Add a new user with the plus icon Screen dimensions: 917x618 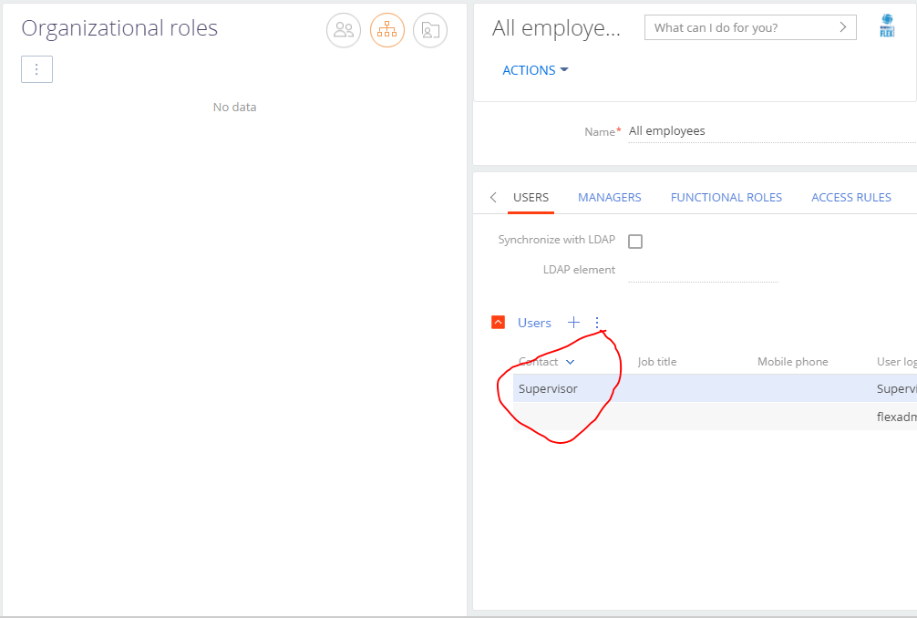point(573,322)
